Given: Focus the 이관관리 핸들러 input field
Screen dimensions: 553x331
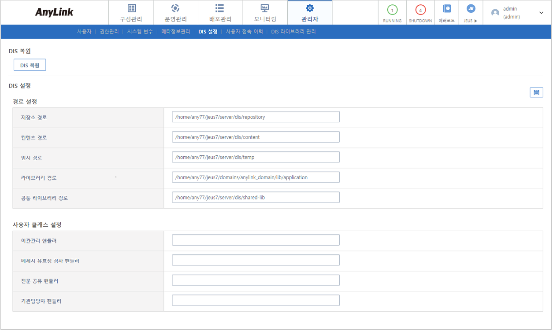Looking at the screenshot, I should coord(256,240).
